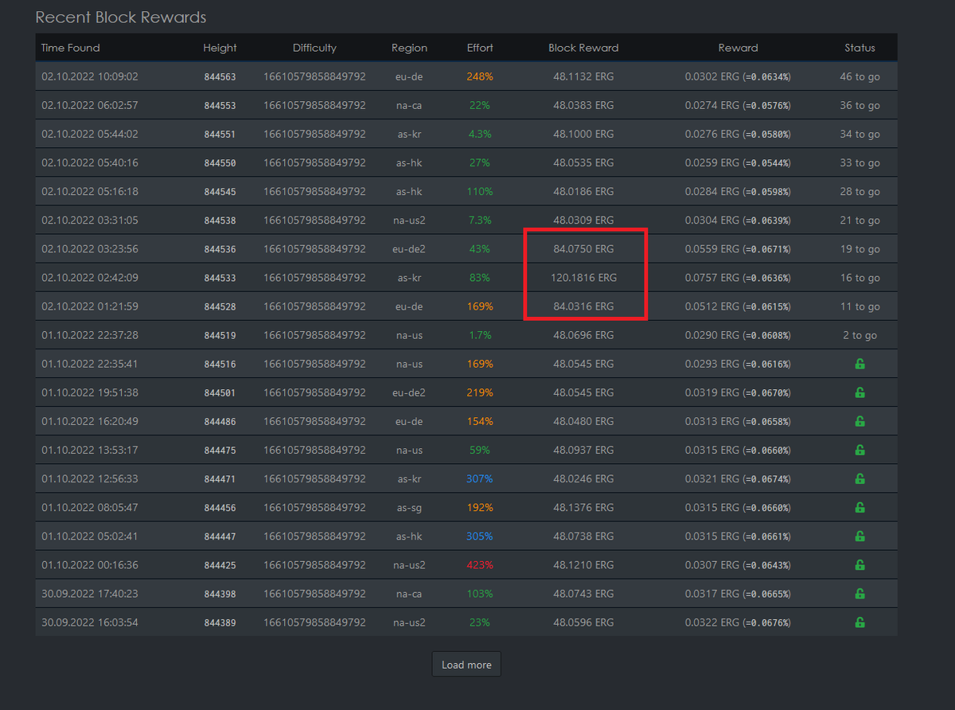Click the Height column header
Viewport: 955px width, 710px height.
[220, 48]
